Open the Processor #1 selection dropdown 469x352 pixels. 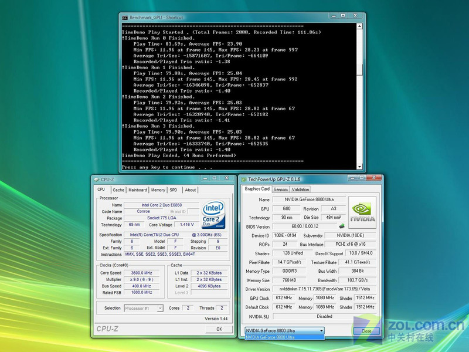(x=144, y=309)
